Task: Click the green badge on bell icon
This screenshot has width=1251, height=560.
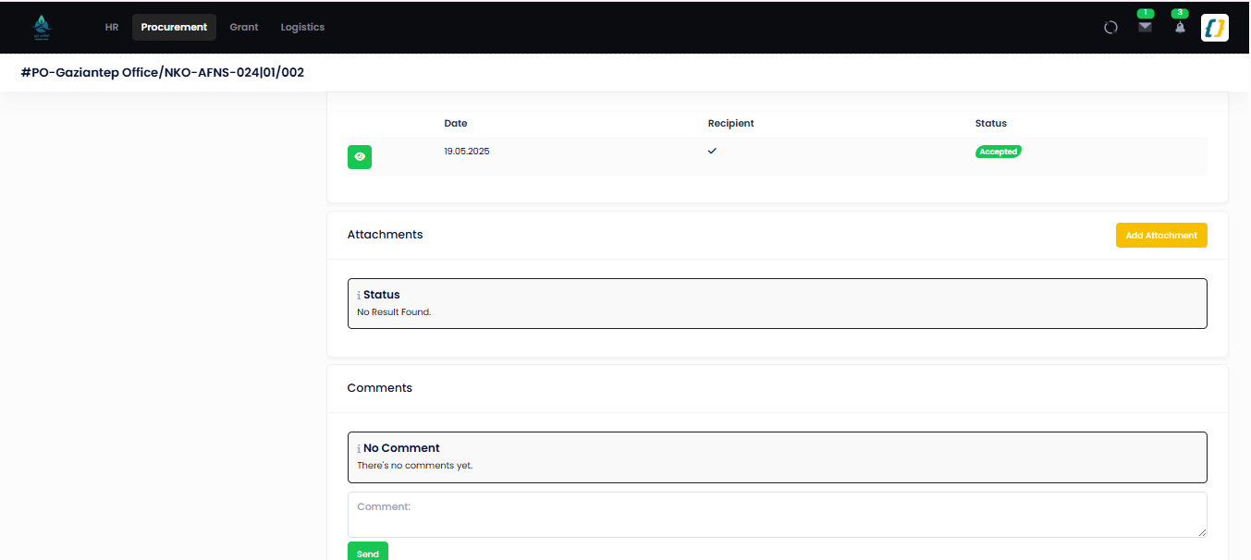Action: point(1179,13)
